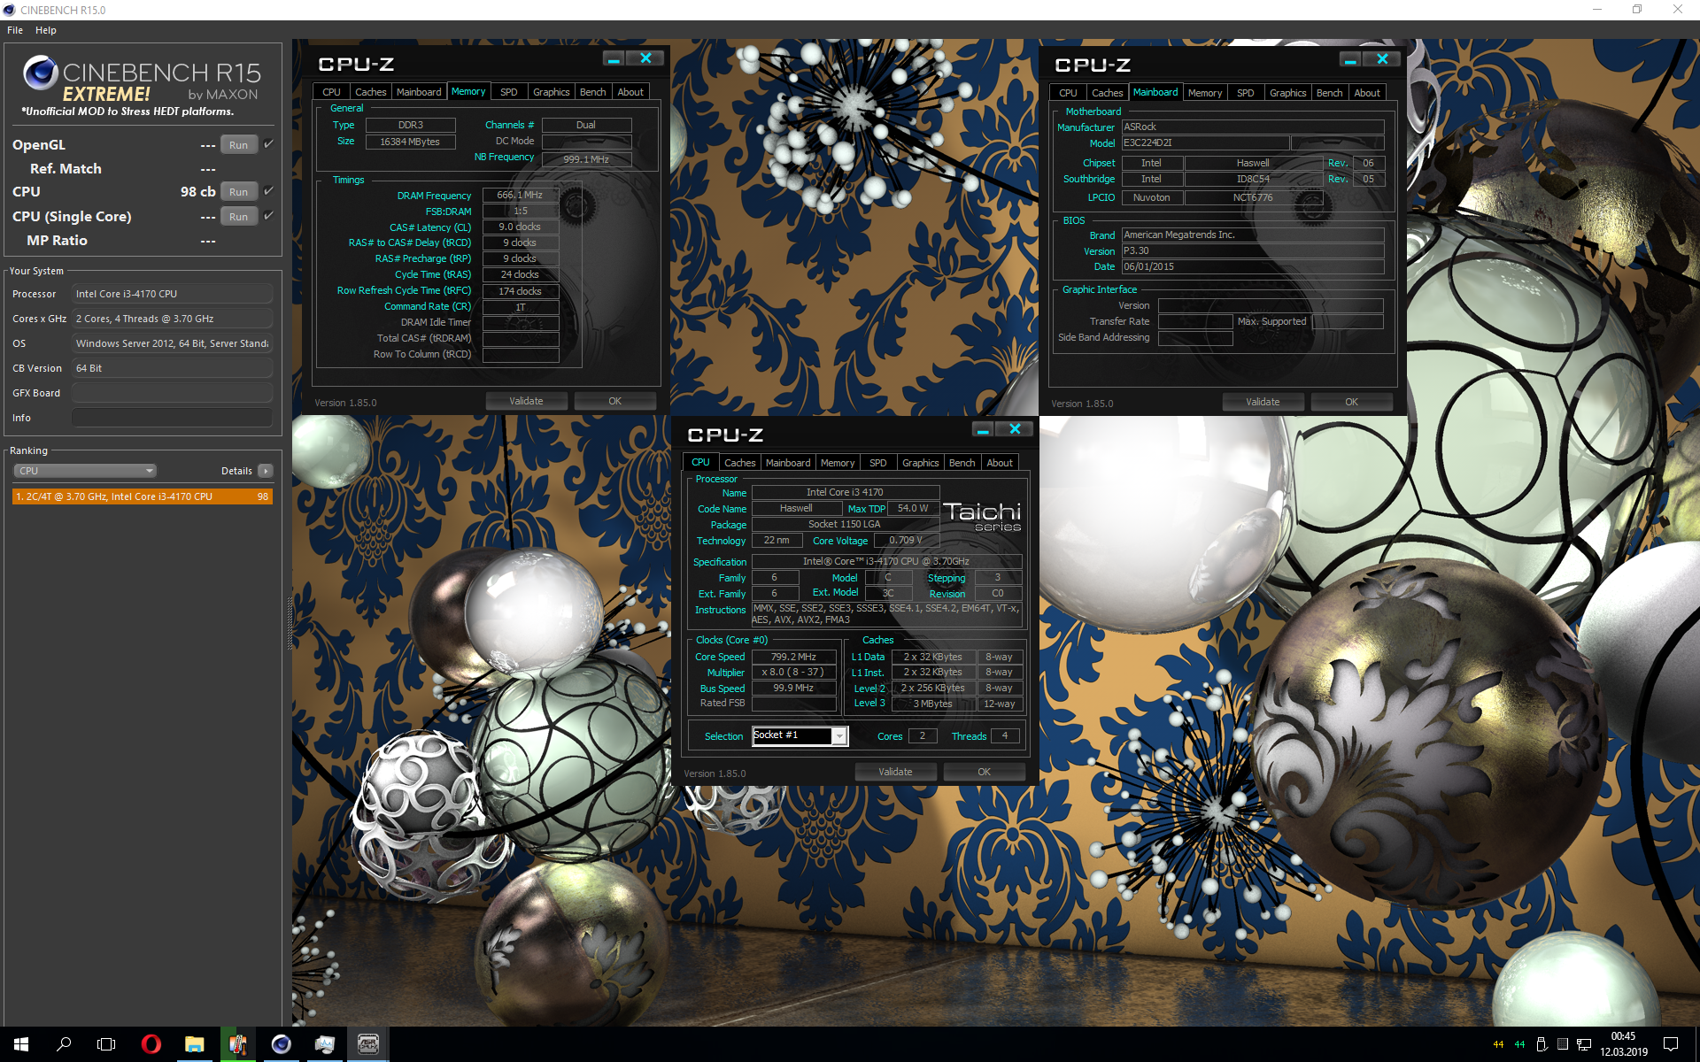Close the Memory CPU-Z window
Screen dimensions: 1700x1062
646,58
